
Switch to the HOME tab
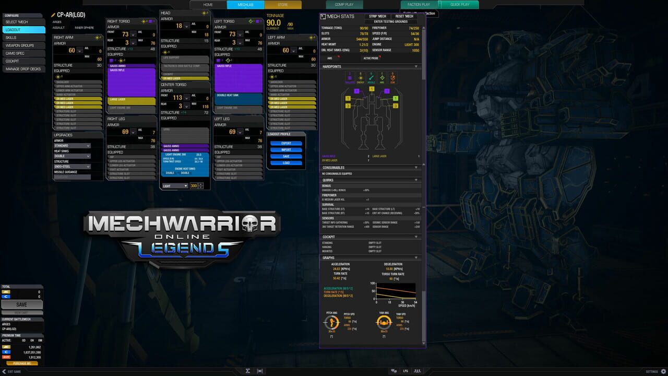(208, 4)
